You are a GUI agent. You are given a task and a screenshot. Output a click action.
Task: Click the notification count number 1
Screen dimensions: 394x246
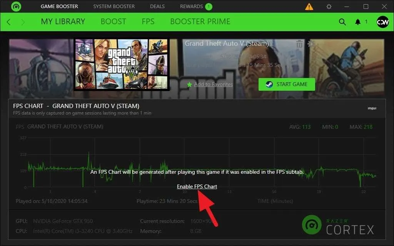tap(366, 22)
